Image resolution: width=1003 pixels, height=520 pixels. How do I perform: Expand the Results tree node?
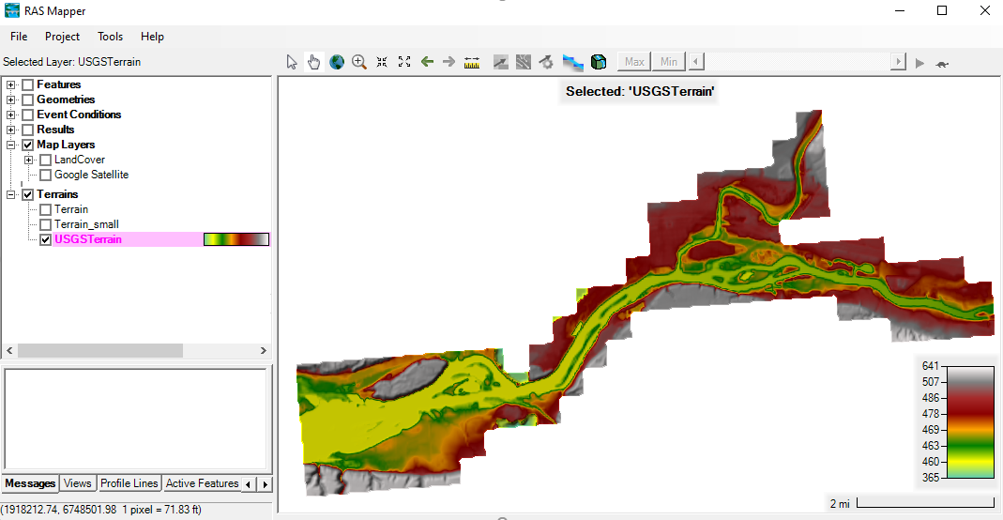[11, 130]
